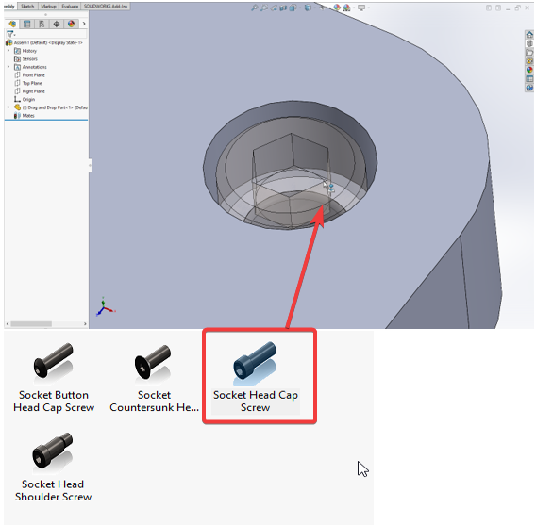Open the ConfigurationManager tab icon

click(x=42, y=24)
